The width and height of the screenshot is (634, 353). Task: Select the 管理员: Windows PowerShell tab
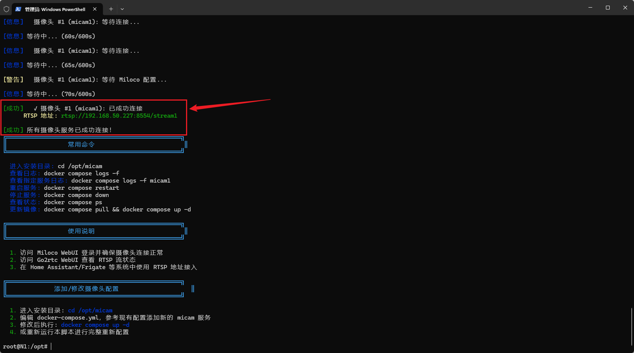[x=55, y=9]
